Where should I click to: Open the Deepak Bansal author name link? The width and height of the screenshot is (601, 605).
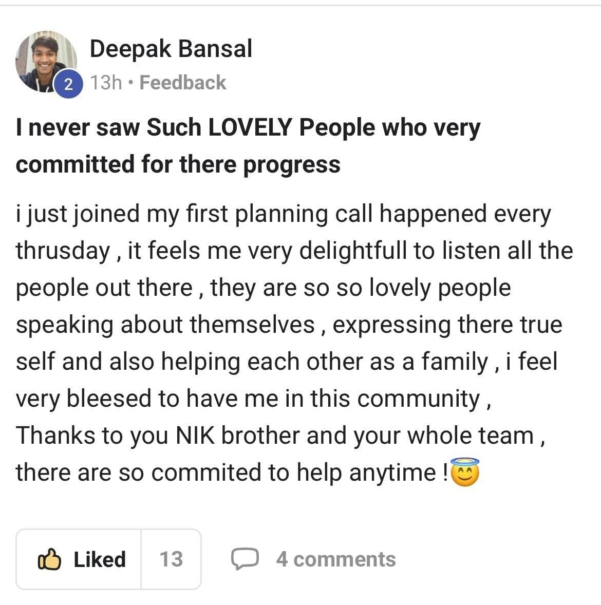click(x=171, y=49)
